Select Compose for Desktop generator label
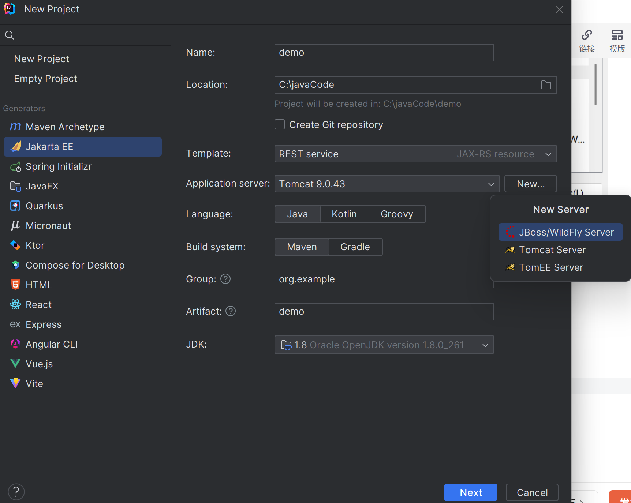The height and width of the screenshot is (503, 631). point(75,265)
